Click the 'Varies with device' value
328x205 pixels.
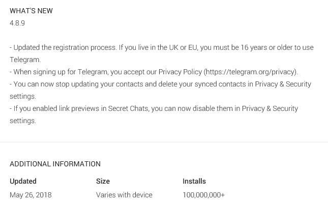click(124, 195)
